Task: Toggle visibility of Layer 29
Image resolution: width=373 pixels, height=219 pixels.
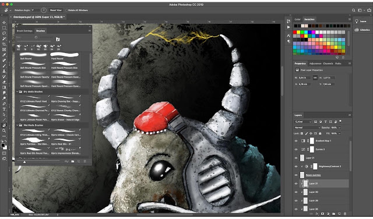Action: 296,201
